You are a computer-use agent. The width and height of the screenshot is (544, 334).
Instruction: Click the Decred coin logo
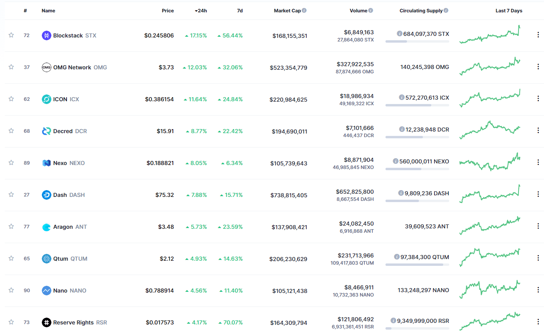[x=47, y=131]
